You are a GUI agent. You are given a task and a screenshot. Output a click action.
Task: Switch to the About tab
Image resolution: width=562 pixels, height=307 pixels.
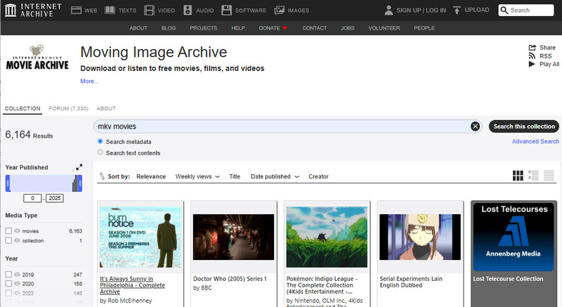(x=106, y=109)
